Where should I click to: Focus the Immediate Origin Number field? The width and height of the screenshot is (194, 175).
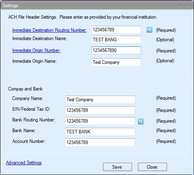[x=116, y=50]
